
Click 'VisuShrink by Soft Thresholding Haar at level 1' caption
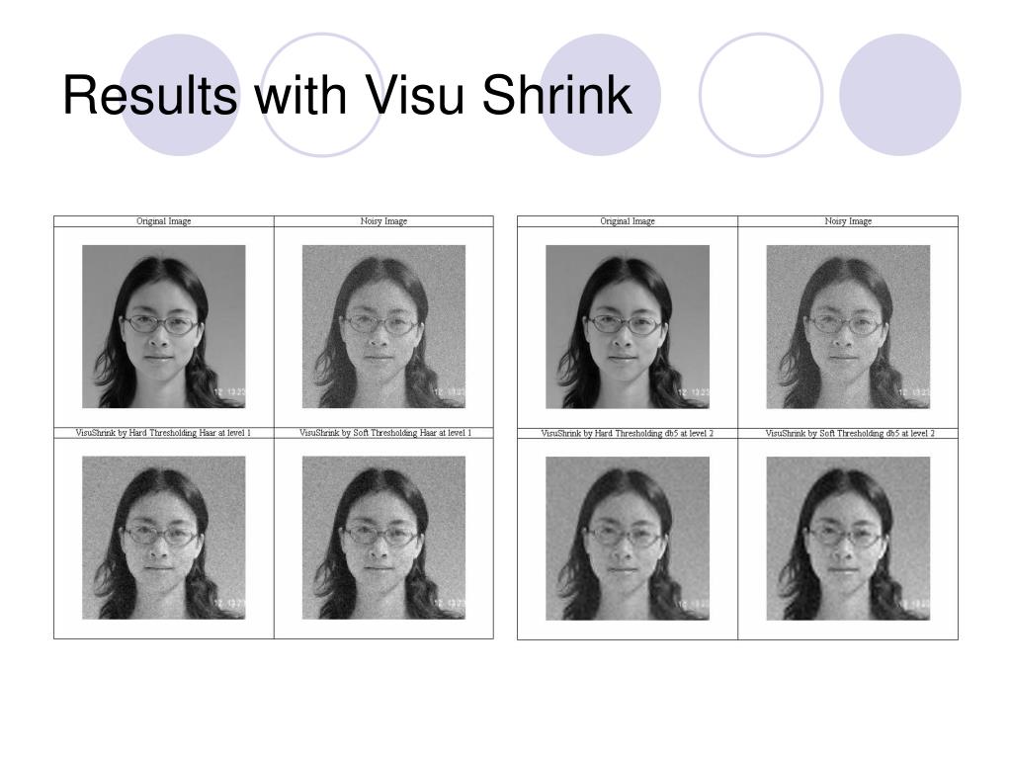[x=385, y=433]
